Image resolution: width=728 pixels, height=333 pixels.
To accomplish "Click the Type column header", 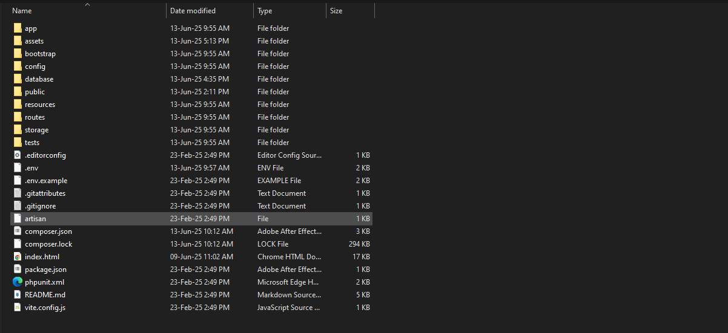I will coord(265,11).
